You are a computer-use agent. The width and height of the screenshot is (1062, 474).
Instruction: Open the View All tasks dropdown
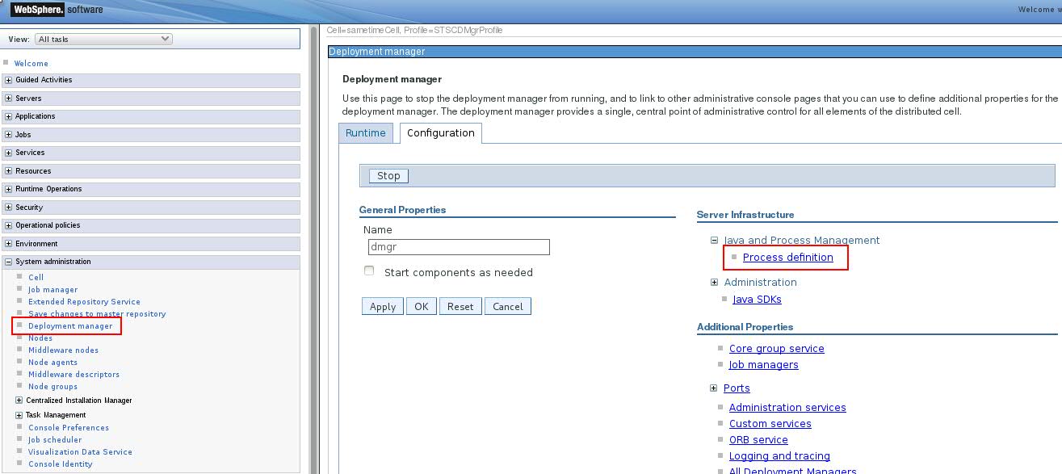(103, 39)
